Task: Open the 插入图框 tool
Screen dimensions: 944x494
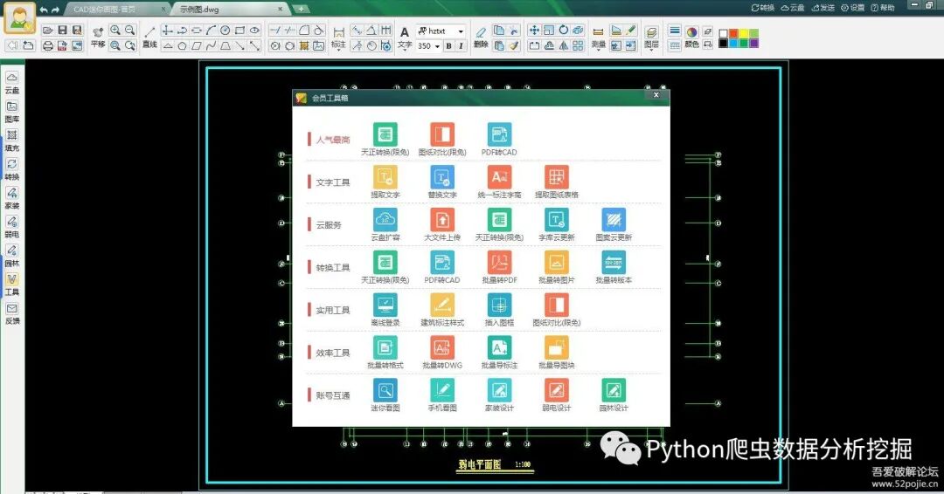Action: click(499, 310)
